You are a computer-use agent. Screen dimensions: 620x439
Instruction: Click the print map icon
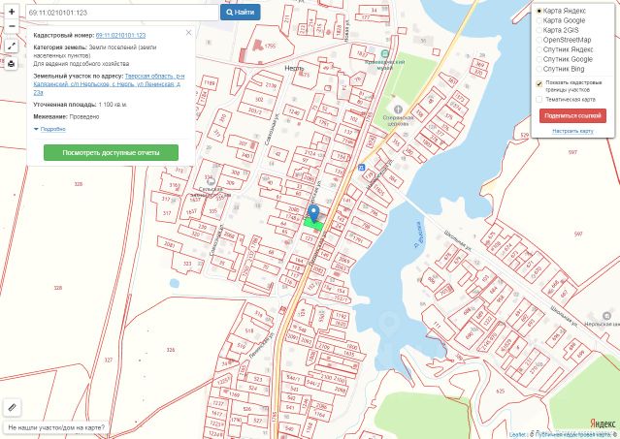click(x=12, y=64)
